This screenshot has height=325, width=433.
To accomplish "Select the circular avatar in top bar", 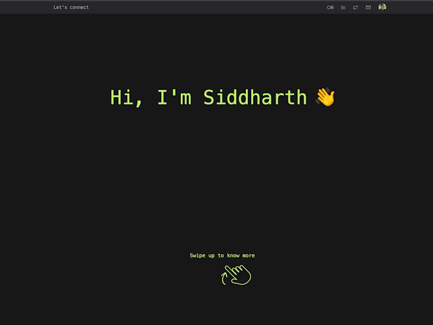I will point(382,7).
